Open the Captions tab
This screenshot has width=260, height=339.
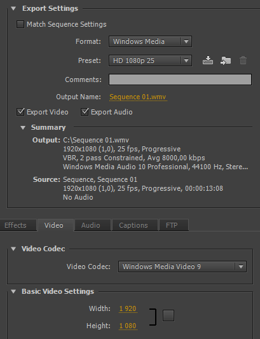point(135,225)
